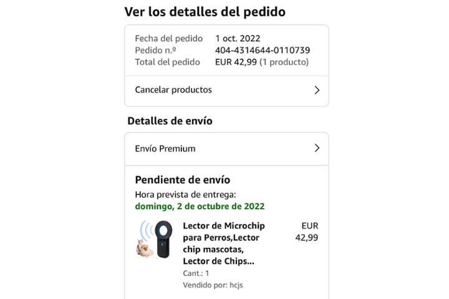Click the green delivery date domingo 2 de octubre

[200, 206]
